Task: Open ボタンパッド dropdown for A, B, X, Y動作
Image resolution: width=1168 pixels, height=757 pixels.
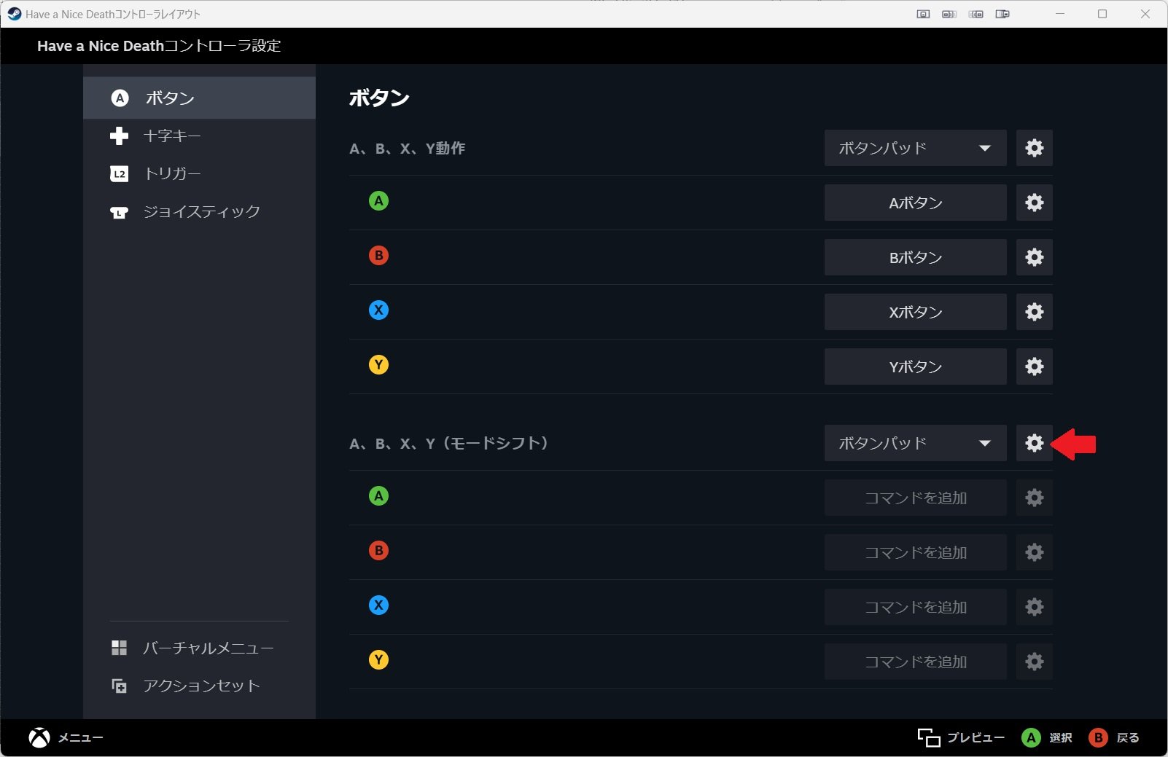Action: tap(915, 148)
